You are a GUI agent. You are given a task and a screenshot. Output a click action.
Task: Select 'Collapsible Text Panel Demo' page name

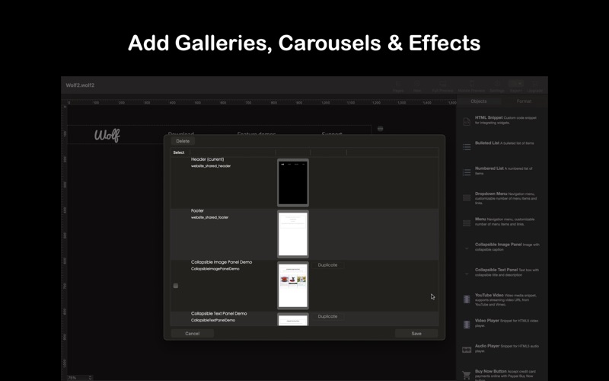click(x=218, y=313)
